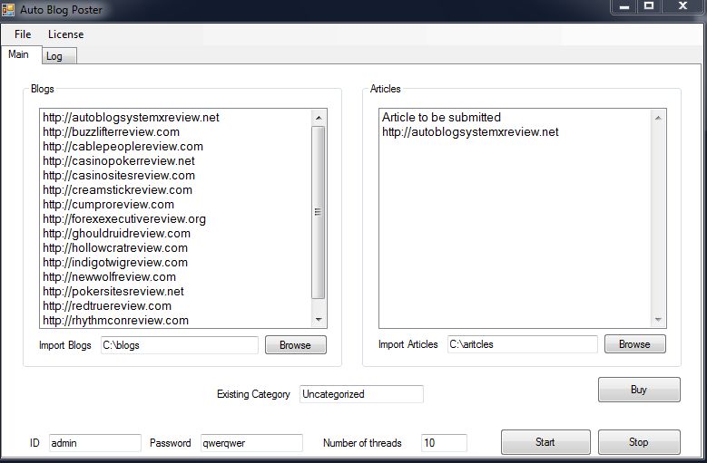Viewport: 707px width, 463px height.
Task: Select http://newwolfreview.com blog entry
Action: (x=109, y=276)
